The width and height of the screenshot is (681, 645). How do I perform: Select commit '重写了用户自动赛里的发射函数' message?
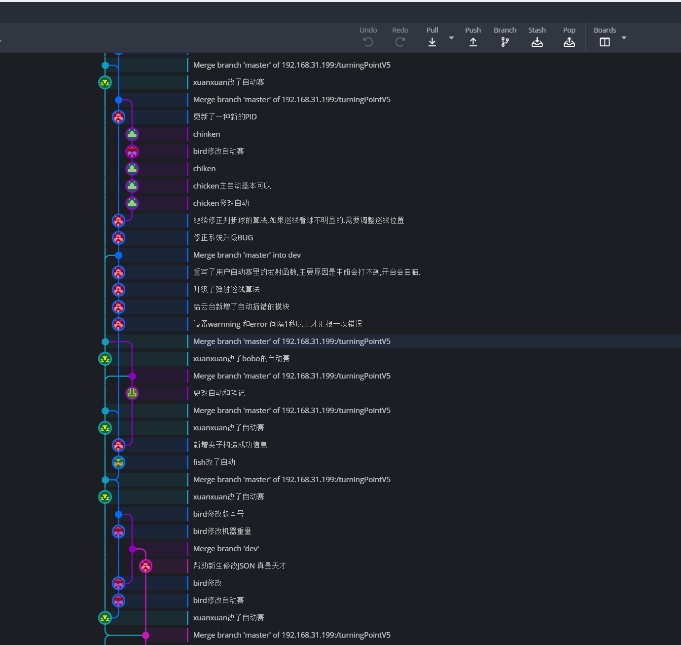[307, 272]
